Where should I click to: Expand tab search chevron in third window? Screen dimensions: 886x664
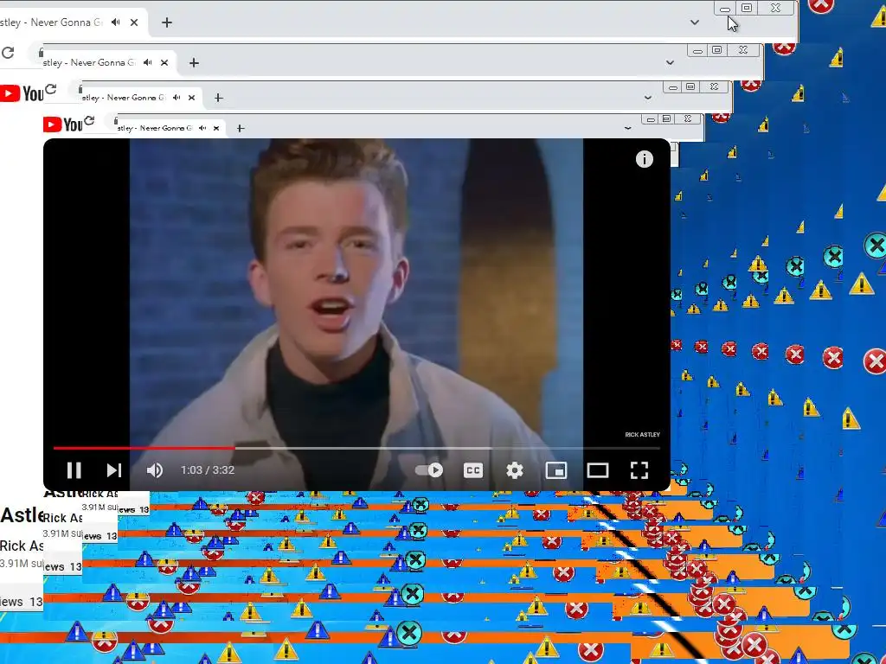[647, 98]
